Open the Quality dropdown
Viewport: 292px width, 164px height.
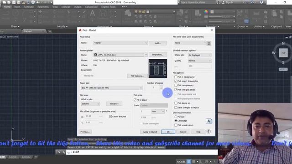[200, 61]
